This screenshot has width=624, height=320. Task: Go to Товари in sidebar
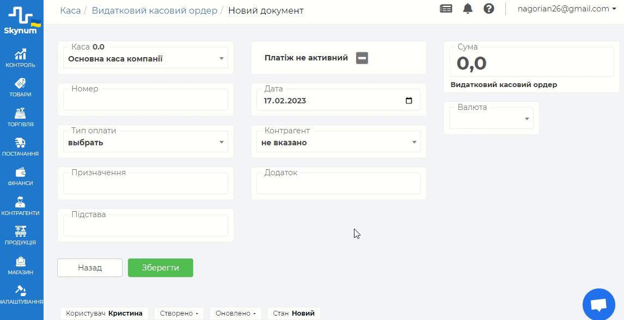pyautogui.click(x=21, y=87)
